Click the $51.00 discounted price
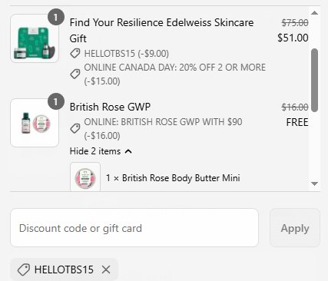Viewport: 328px width, 281px height. (x=293, y=38)
